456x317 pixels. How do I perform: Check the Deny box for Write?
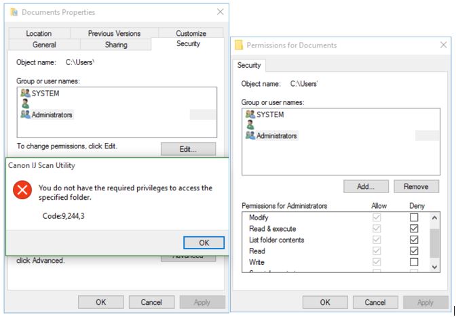click(414, 262)
